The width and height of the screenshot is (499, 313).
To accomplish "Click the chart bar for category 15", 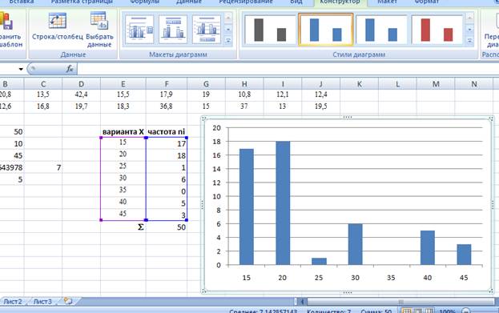I will point(247,207).
